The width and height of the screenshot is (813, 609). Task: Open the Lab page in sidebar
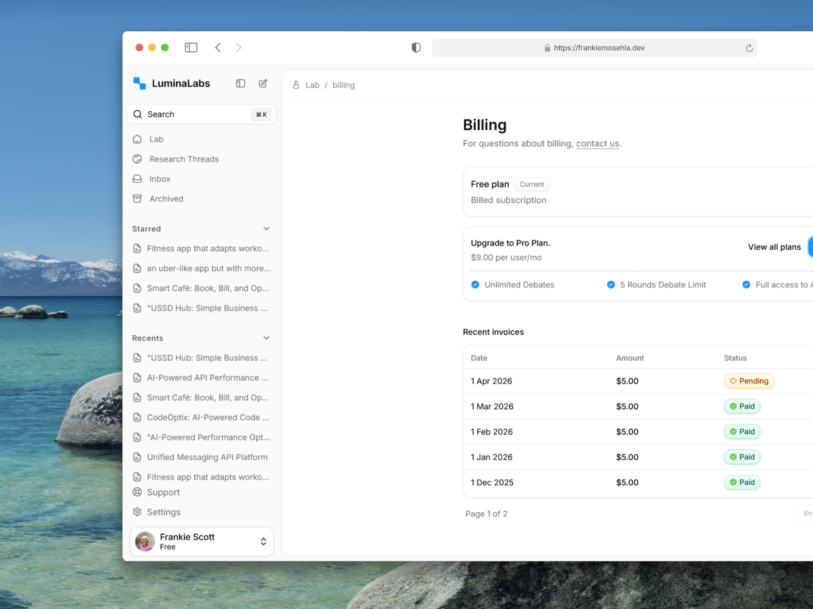click(x=202, y=139)
